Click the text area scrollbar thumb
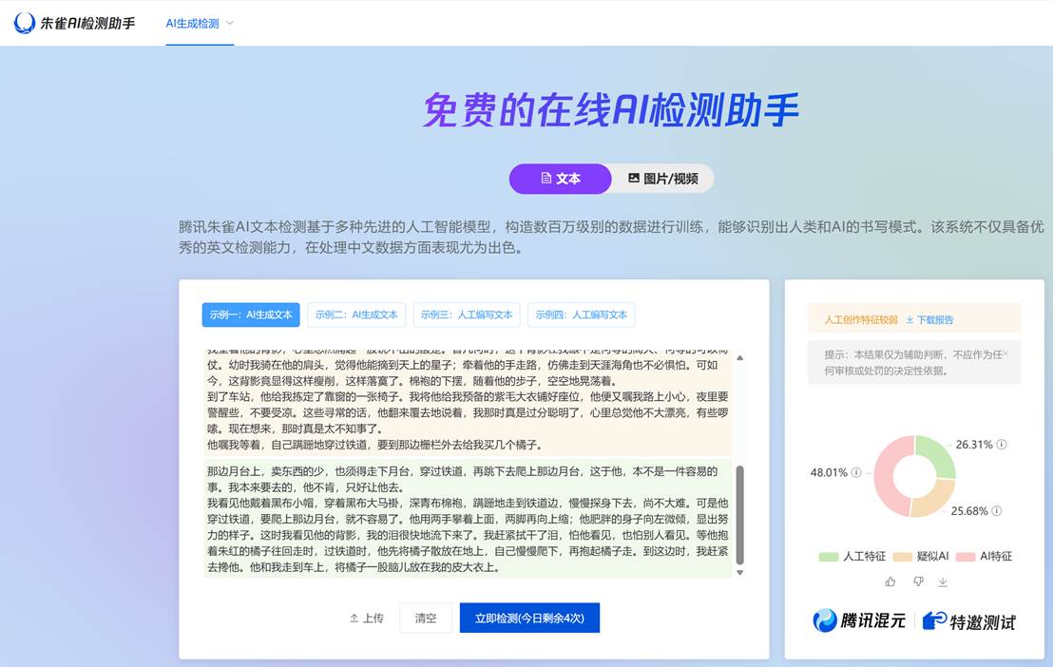 coord(740,515)
